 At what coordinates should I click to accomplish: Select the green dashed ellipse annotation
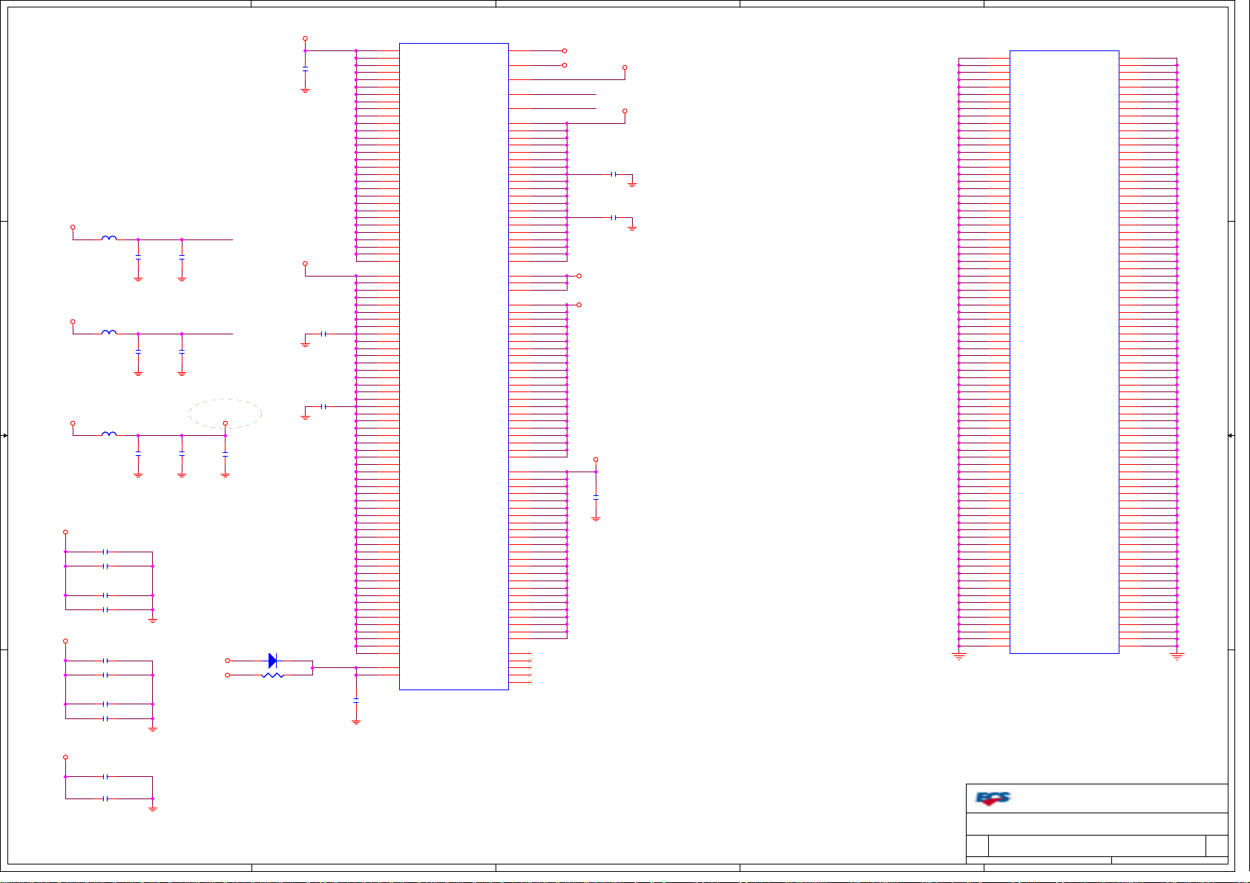pyautogui.click(x=226, y=414)
